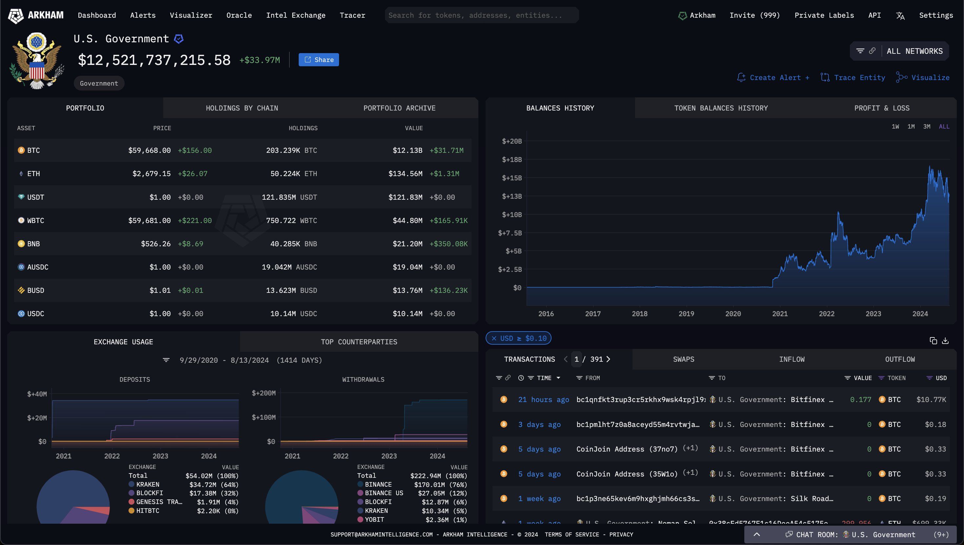Open Token Balances History tab

click(x=721, y=108)
